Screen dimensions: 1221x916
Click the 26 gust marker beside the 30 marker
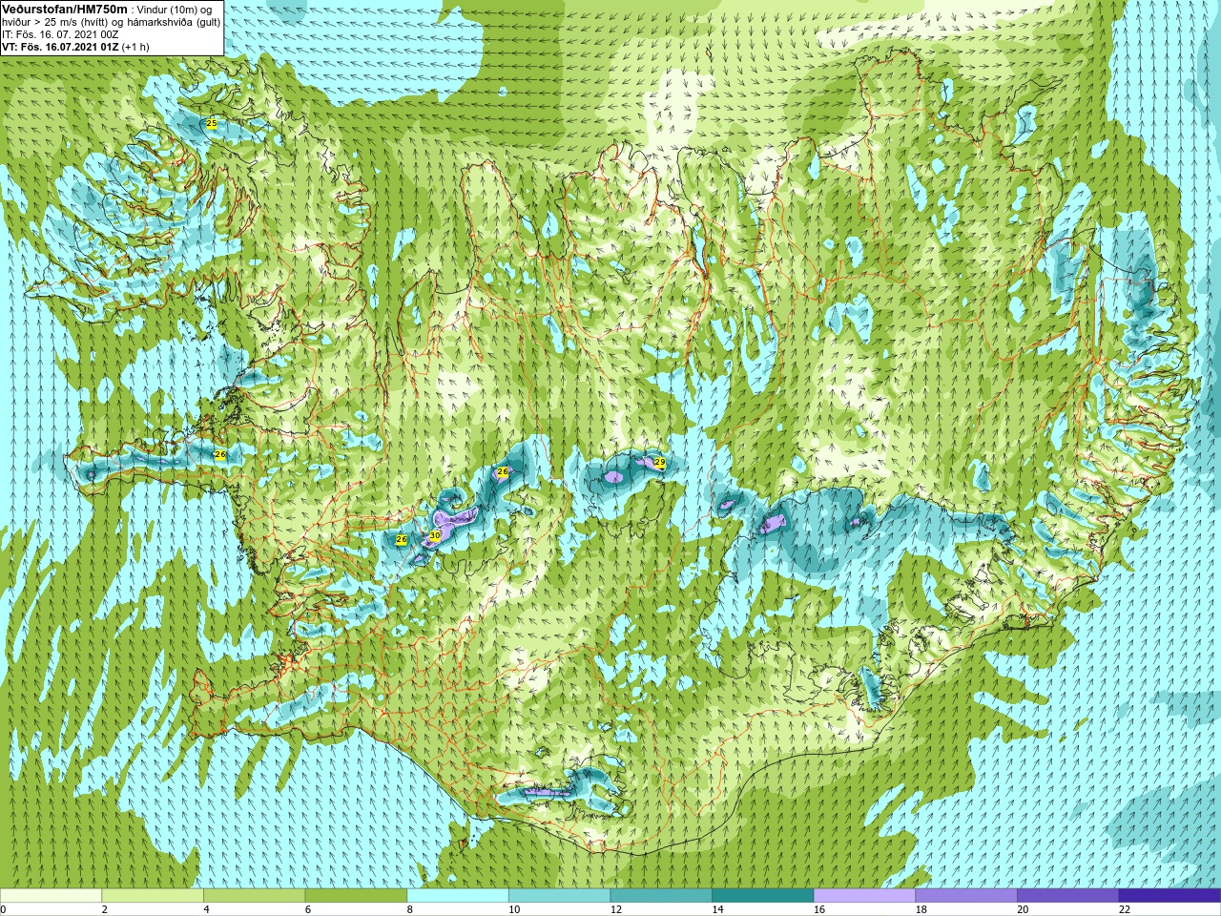click(x=402, y=540)
